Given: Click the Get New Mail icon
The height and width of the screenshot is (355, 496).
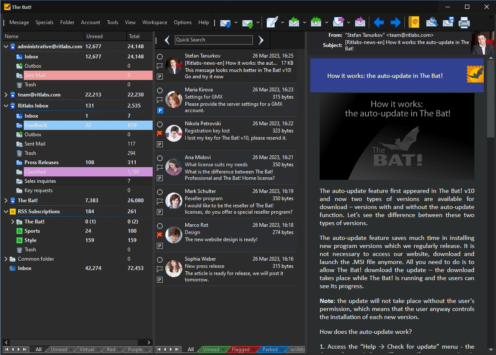Looking at the screenshot, I should [226, 22].
